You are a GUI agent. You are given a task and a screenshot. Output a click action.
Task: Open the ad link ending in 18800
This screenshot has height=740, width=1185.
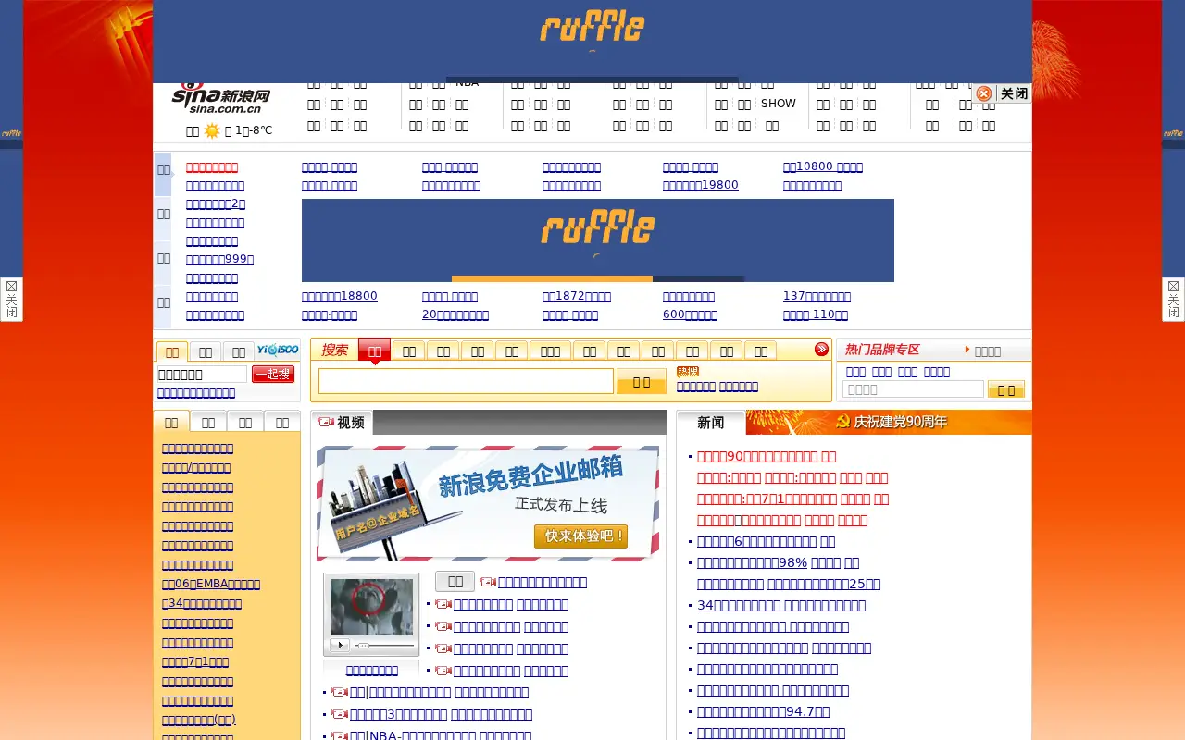coord(340,296)
